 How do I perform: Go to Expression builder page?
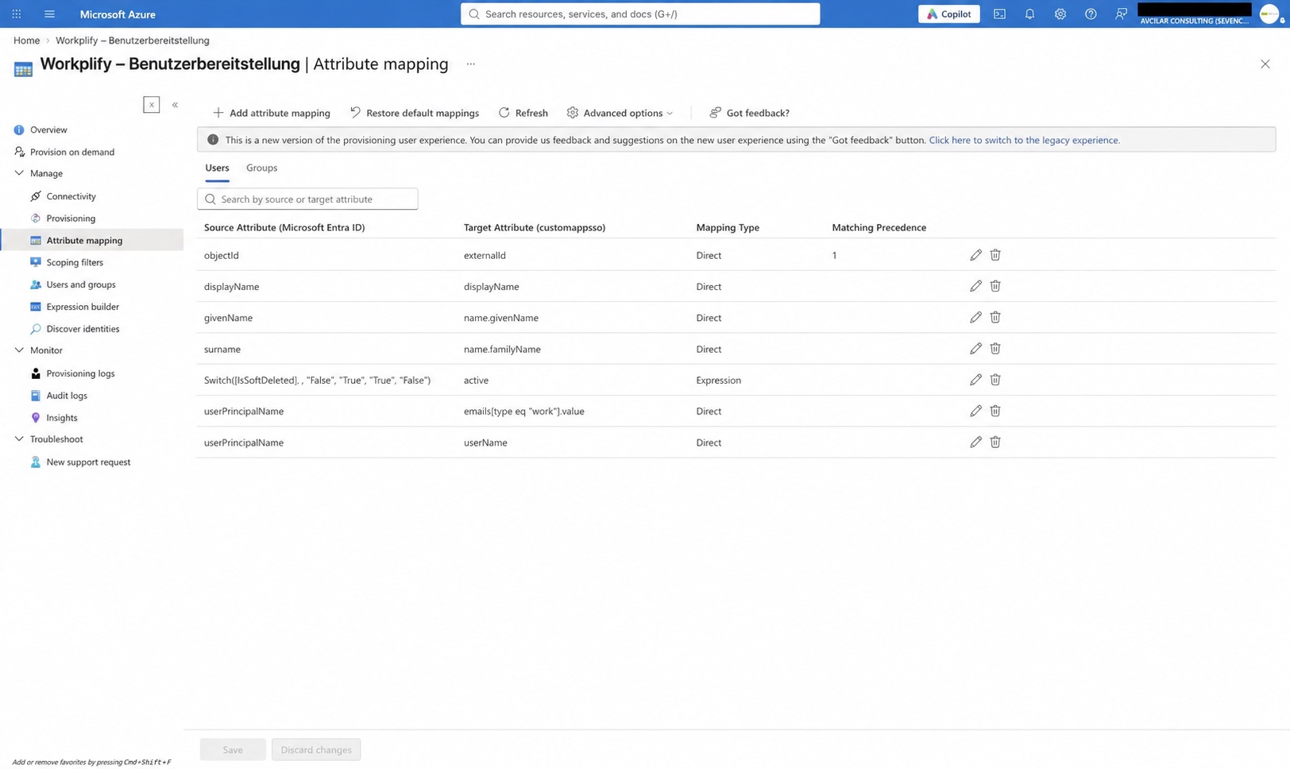(83, 307)
